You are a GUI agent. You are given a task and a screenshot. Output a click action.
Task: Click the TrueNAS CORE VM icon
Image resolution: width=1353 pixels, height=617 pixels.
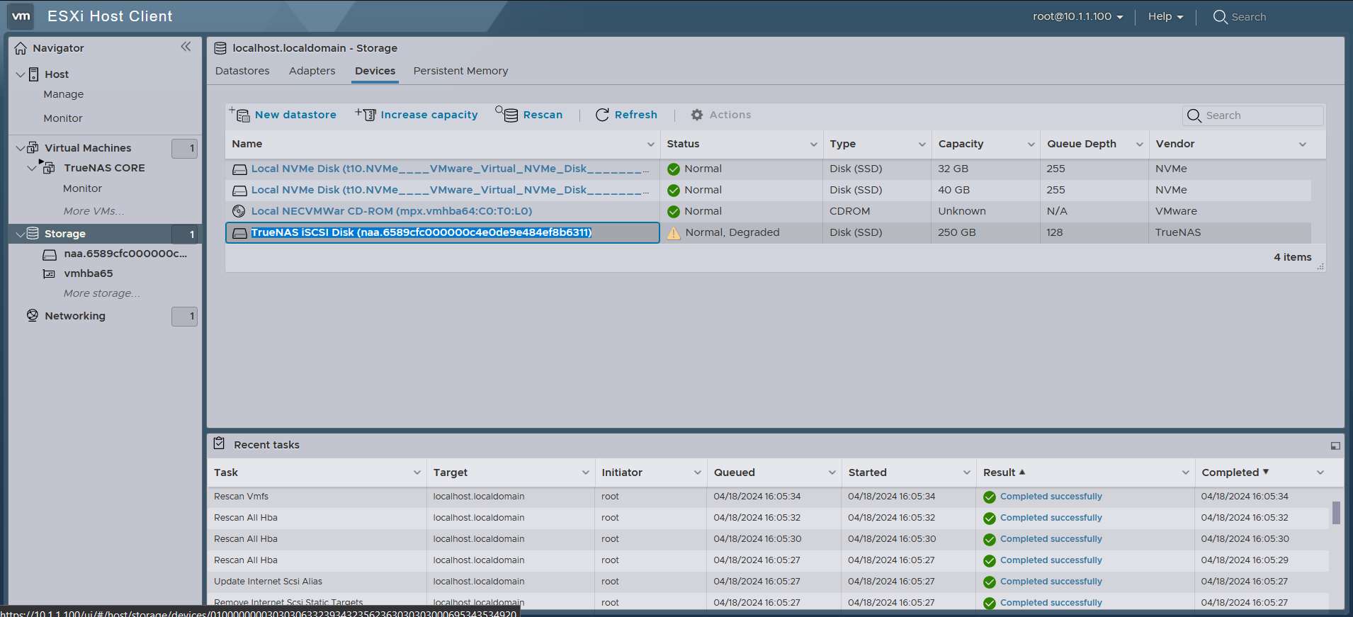48,167
